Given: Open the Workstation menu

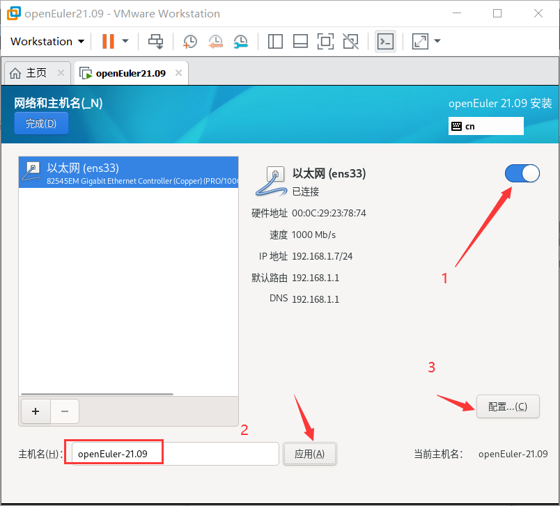Looking at the screenshot, I should point(47,41).
